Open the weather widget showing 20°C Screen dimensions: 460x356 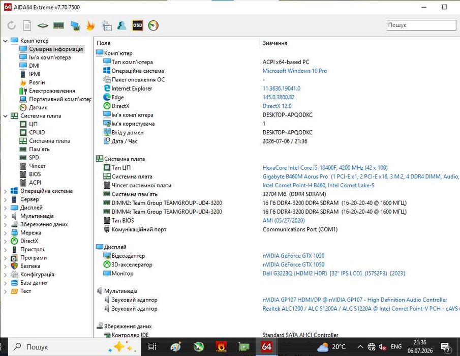pos(331,347)
